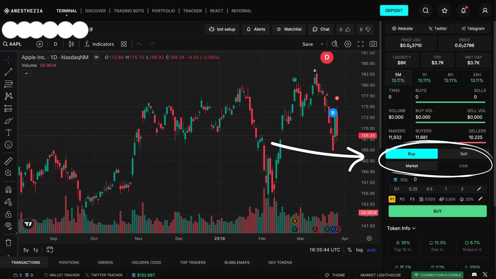Viewport: 496px width, 279px height.
Task: Open notifications bell in top bar
Action: [463, 10]
